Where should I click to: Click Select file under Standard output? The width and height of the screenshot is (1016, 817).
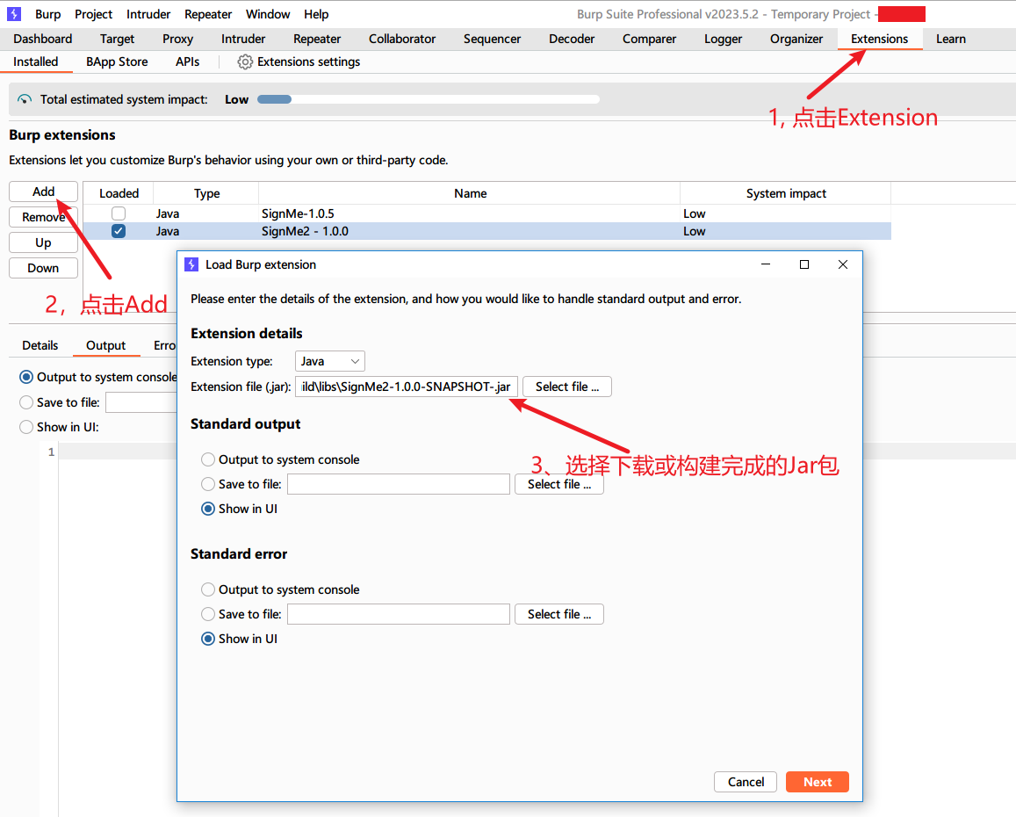[559, 484]
